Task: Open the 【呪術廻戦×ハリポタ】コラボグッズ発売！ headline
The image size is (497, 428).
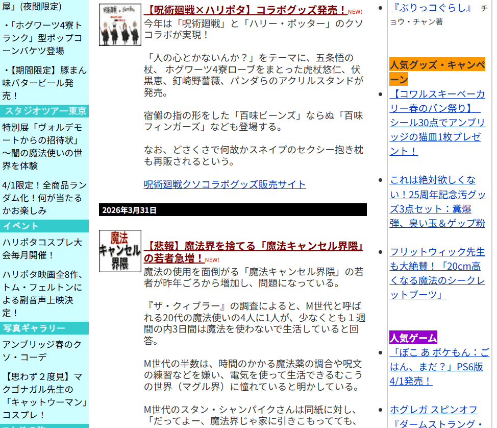Action: (x=245, y=10)
